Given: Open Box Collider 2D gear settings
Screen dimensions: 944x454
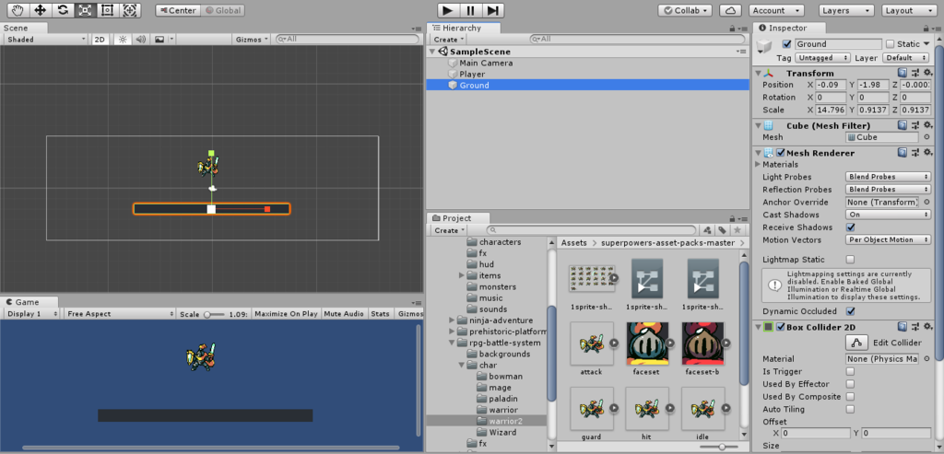Looking at the screenshot, I should pos(927,327).
